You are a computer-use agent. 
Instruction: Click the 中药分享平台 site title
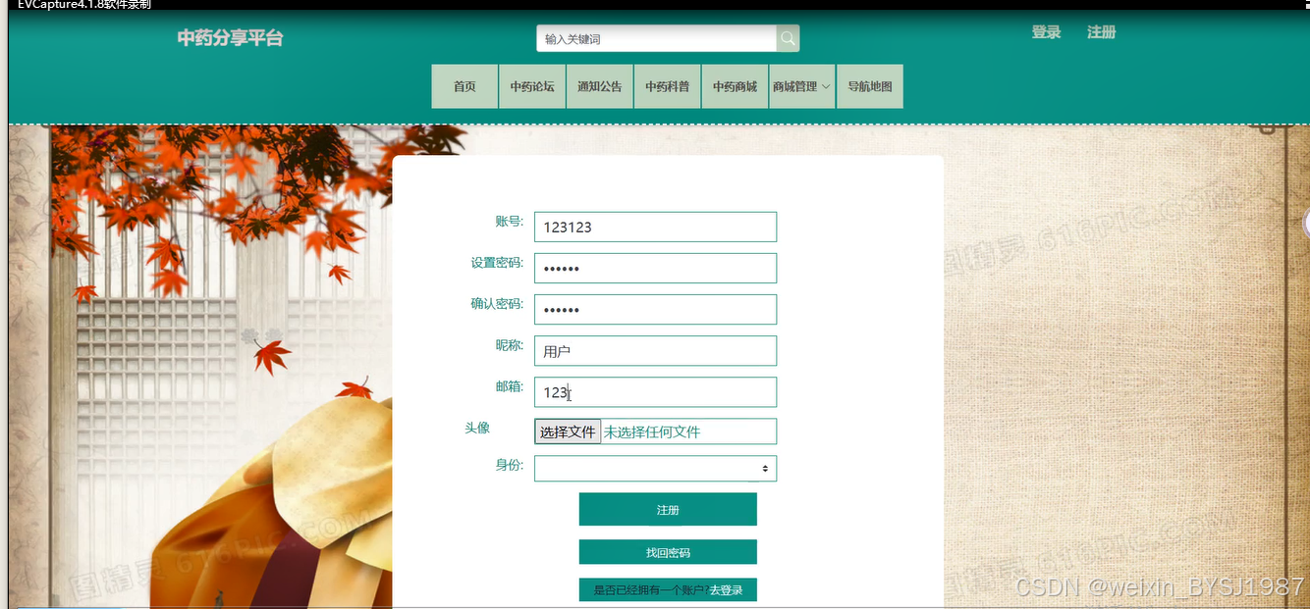click(230, 38)
